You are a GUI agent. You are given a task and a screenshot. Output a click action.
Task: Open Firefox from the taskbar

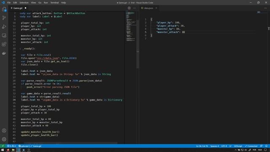click(8, 150)
